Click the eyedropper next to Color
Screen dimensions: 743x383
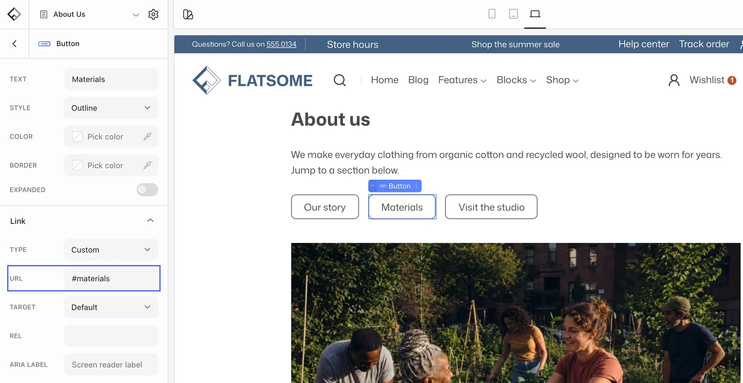pos(147,136)
